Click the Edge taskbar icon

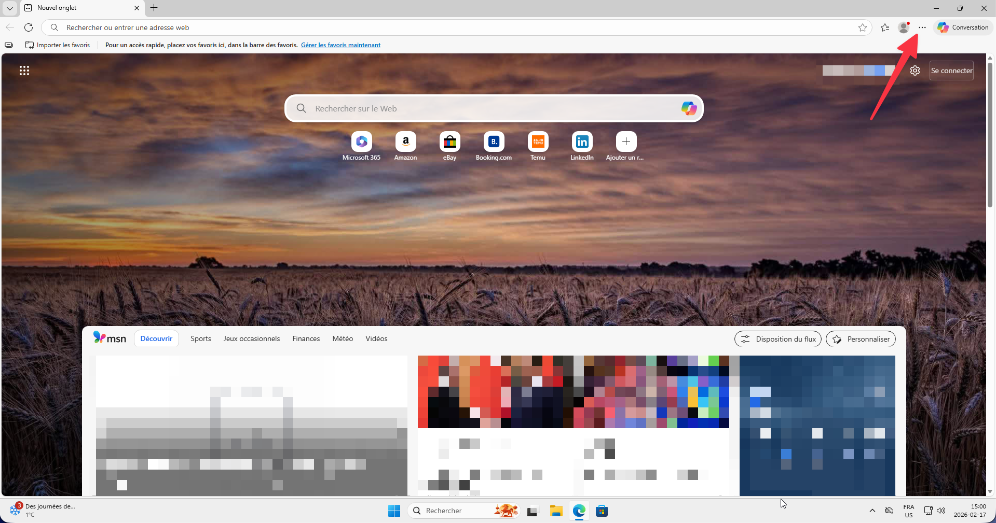point(579,511)
